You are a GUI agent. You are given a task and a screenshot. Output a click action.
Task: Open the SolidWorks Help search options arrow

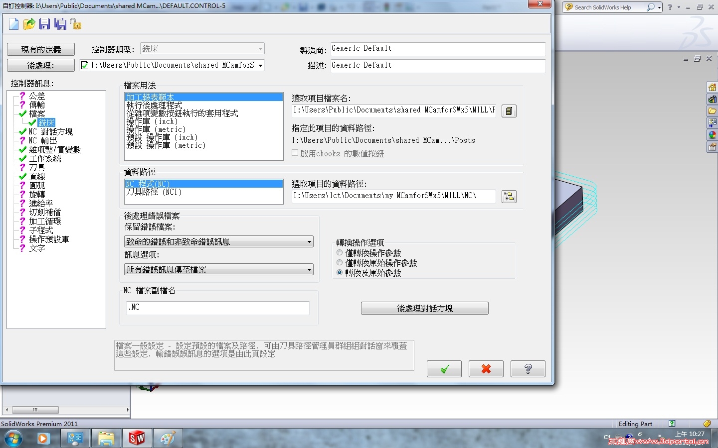pyautogui.click(x=659, y=7)
